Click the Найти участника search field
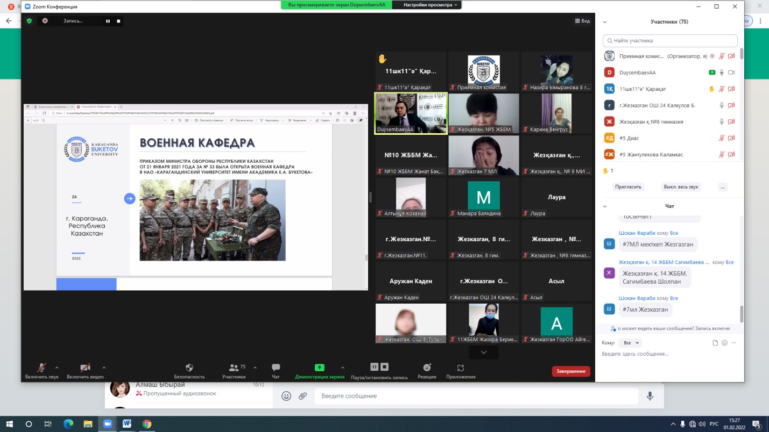The width and height of the screenshot is (769, 432). click(670, 40)
